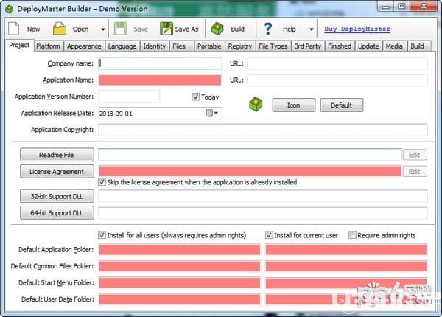Click the Readme File button
This screenshot has width=442, height=317.
click(x=57, y=155)
